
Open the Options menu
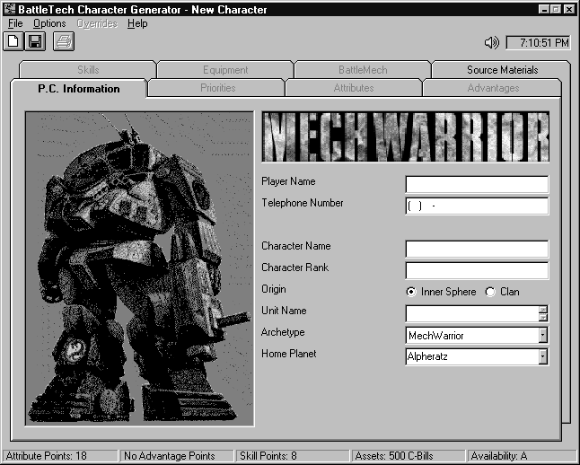click(x=49, y=23)
